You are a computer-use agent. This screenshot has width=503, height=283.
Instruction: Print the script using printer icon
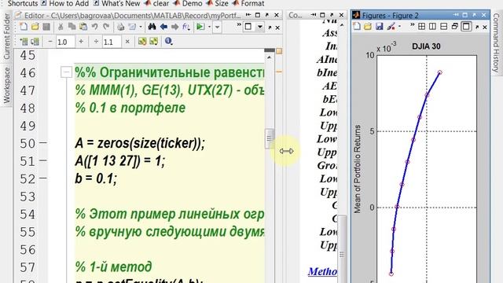120,27
